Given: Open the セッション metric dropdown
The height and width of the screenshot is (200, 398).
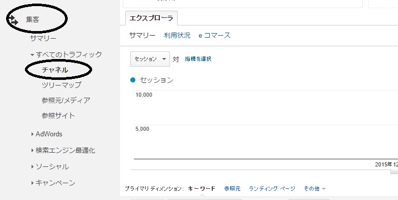Looking at the screenshot, I should tap(150, 59).
